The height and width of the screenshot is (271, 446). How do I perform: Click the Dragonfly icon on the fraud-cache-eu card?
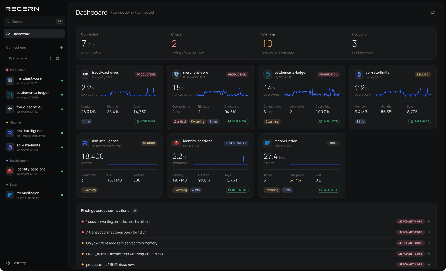(85, 75)
